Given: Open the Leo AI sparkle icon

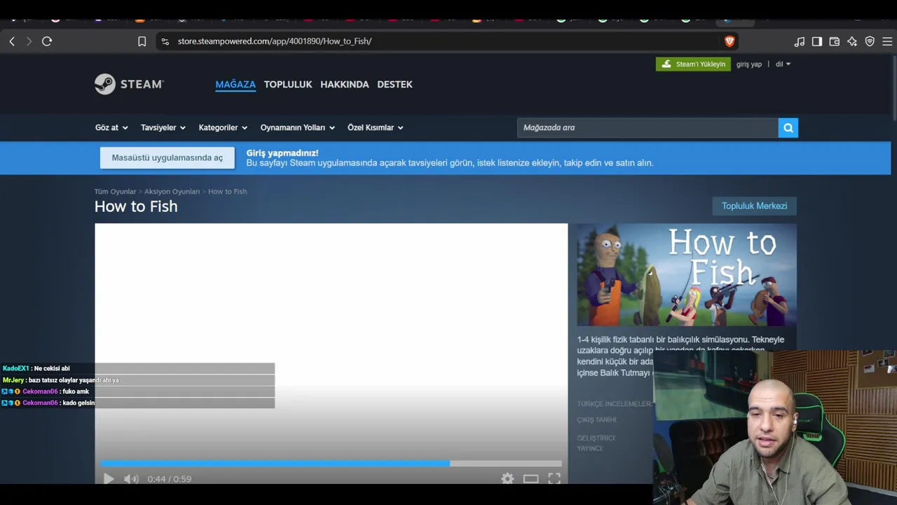Looking at the screenshot, I should (852, 41).
